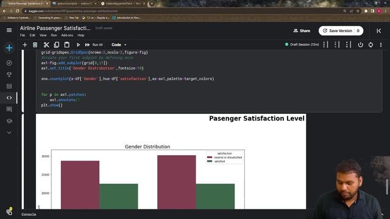Open first resource usage meter in toolbar
This screenshot has height=219, width=390.
[x=325, y=44]
